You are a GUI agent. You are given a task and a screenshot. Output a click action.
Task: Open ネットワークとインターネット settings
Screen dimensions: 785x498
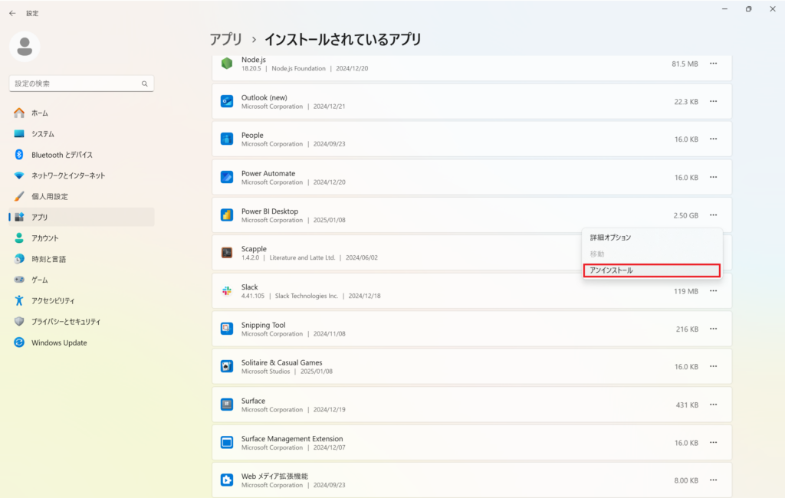(x=81, y=175)
